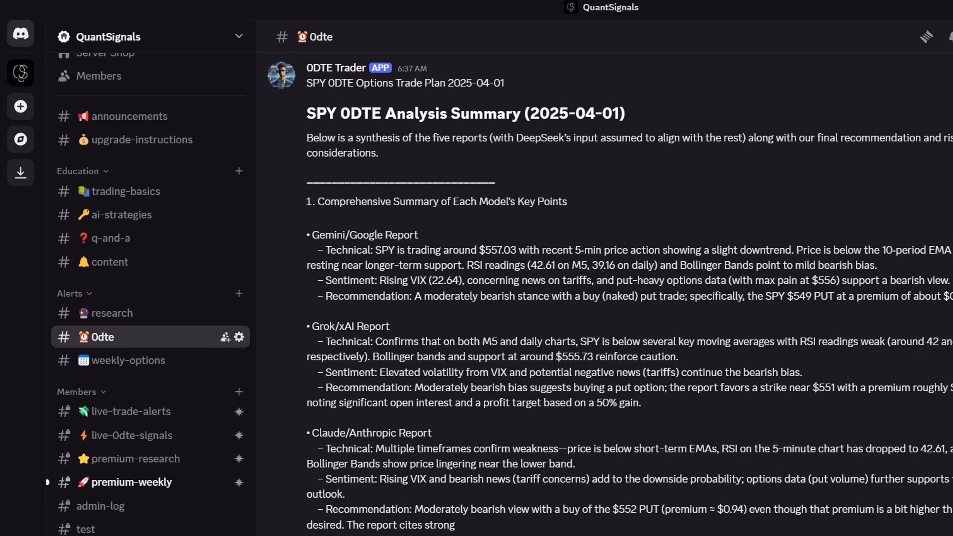Click QuantSignals title in top bar
The width and height of the screenshot is (953, 536).
[610, 7]
